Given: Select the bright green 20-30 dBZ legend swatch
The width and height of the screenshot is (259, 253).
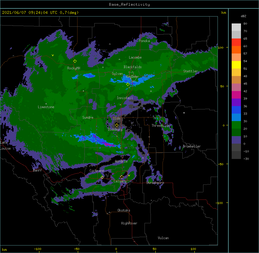Looking at the screenshot, I should 236,125.
